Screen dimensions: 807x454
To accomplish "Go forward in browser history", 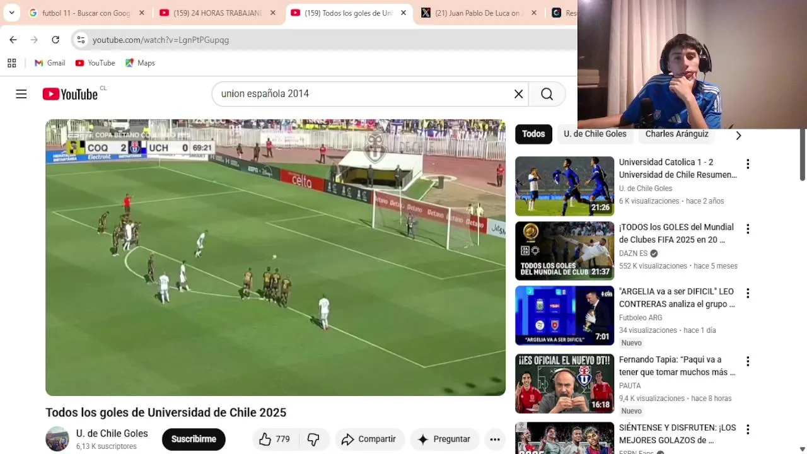I will point(34,40).
